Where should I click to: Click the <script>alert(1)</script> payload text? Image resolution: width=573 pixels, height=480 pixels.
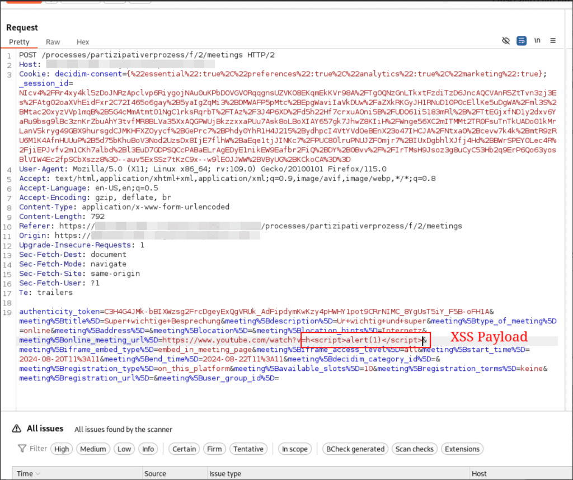[366, 340]
